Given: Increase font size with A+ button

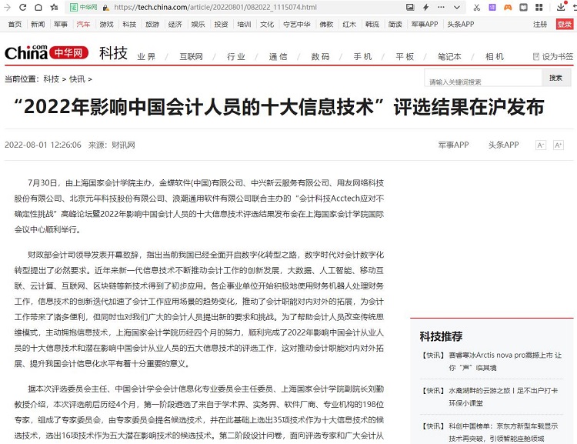Looking at the screenshot, I should tap(559, 145).
